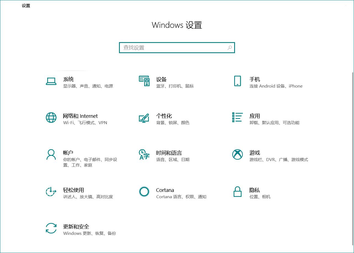Click the 个性化 brush icon
This screenshot has width=354, height=253.
click(x=144, y=118)
